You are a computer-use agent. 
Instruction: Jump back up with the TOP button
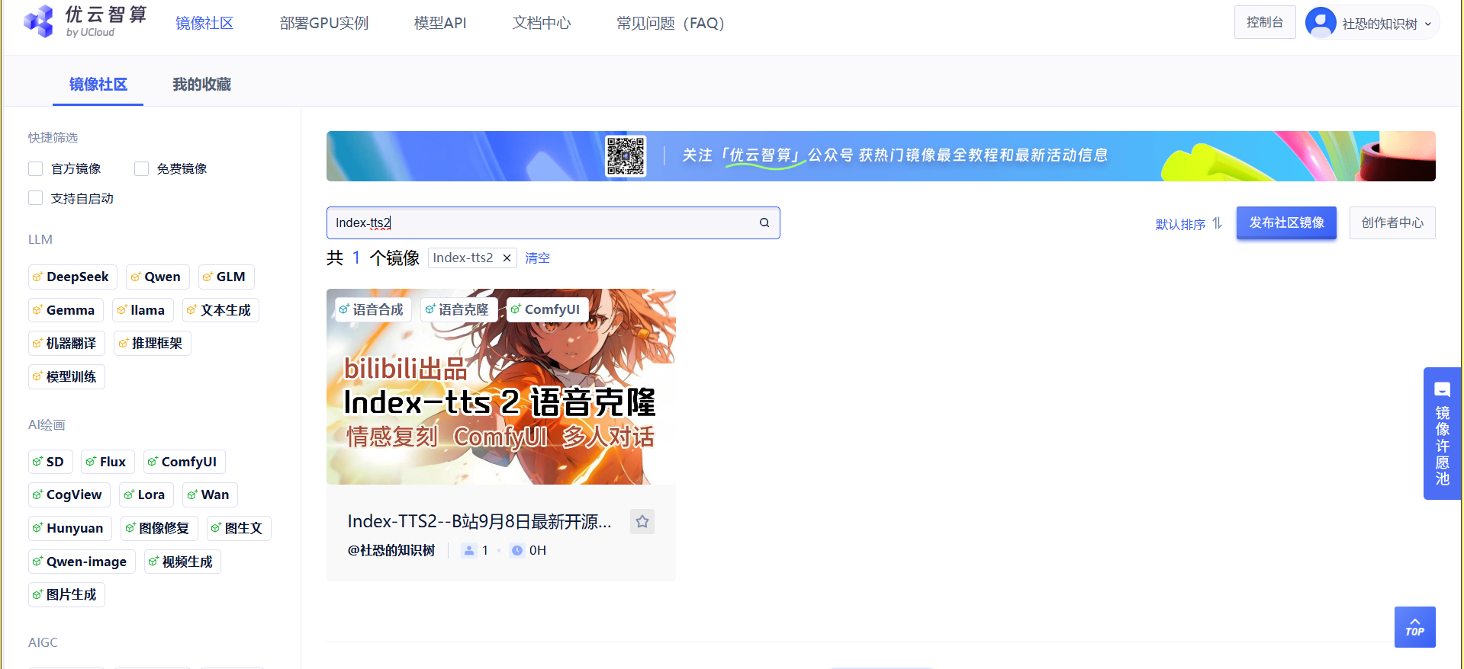click(x=1414, y=627)
